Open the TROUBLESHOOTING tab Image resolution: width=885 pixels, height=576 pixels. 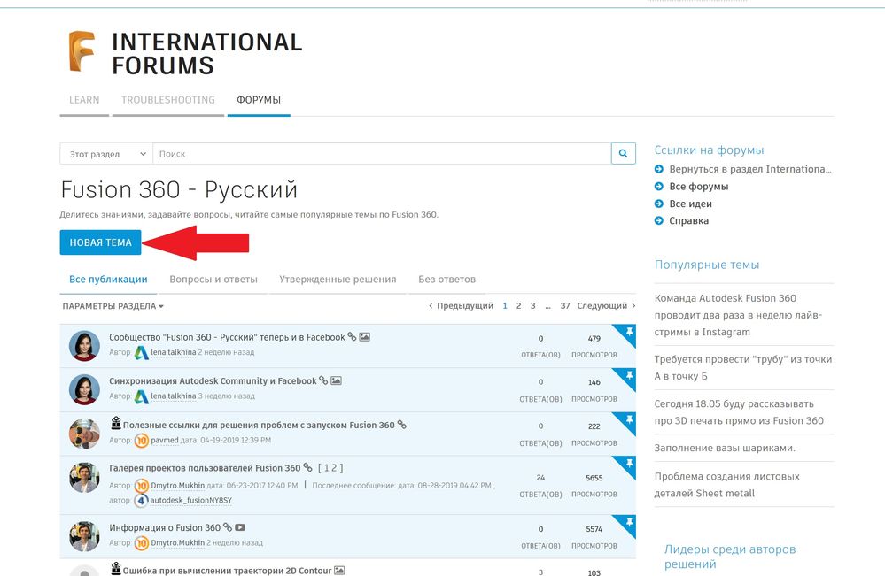click(x=168, y=100)
